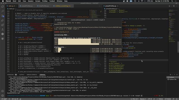The height and width of the screenshot is (100, 179).
Task: Click the left editor minimap
Action: point(95,41)
